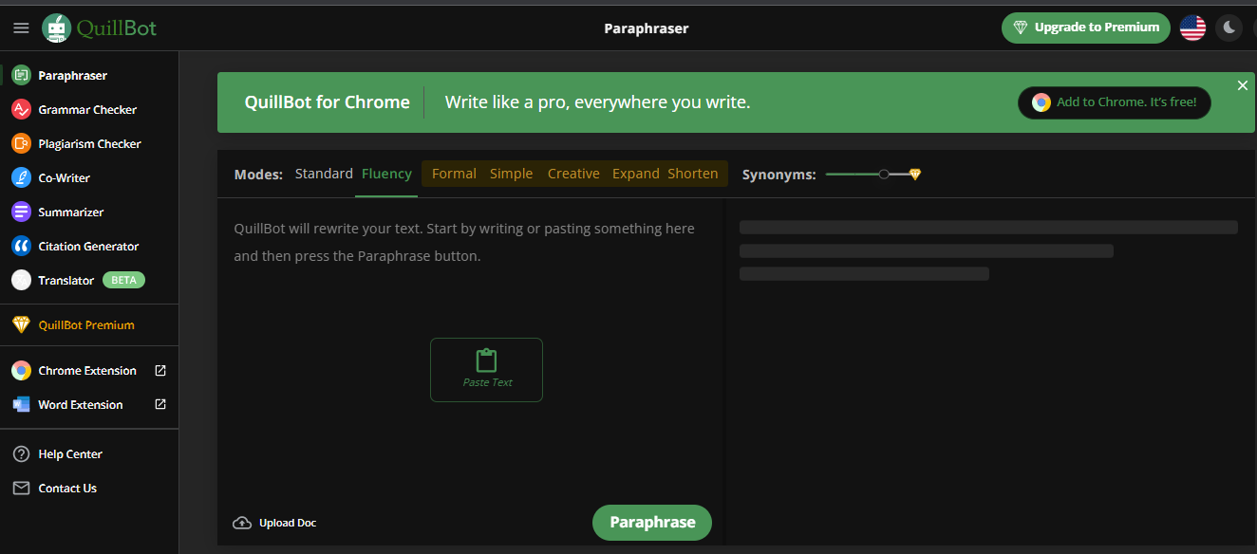Click the Upload Doc link

click(x=287, y=523)
